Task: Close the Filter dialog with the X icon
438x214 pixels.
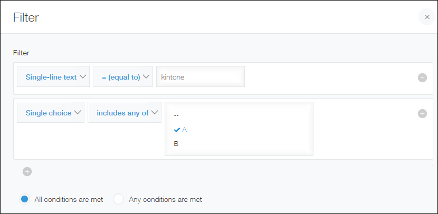Action: coord(427,17)
